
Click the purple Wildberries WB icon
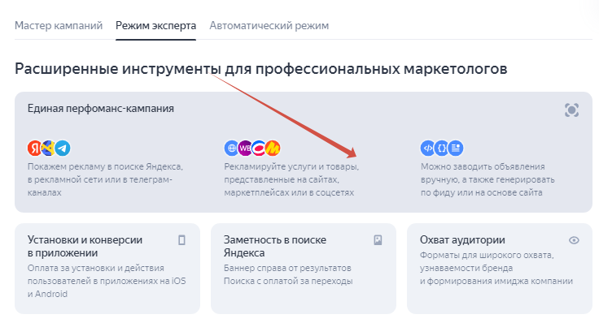pos(245,148)
